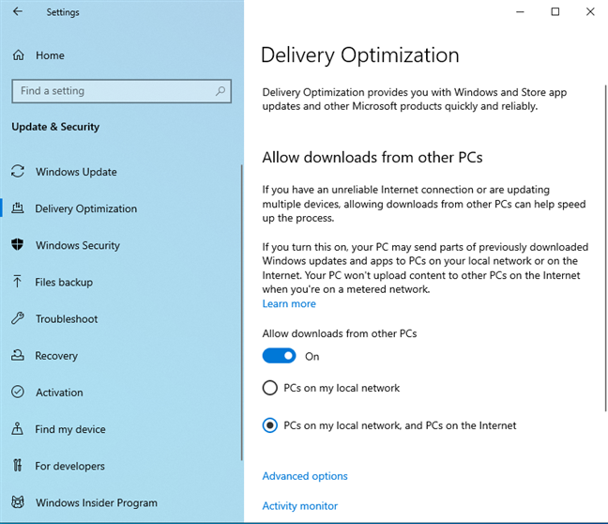Click the Home house icon
The image size is (608, 524).
pyautogui.click(x=18, y=55)
